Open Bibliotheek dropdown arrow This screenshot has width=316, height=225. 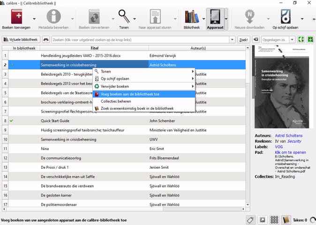tap(203, 19)
